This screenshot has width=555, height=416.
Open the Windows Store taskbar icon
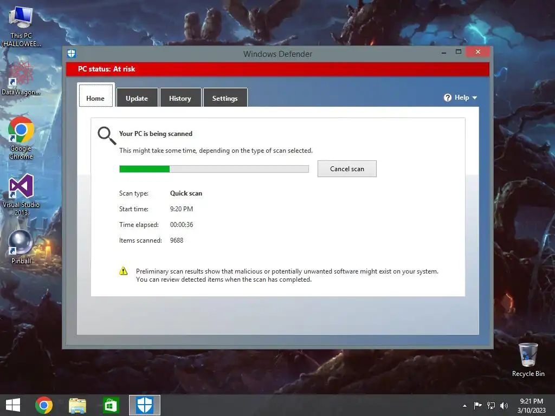111,405
